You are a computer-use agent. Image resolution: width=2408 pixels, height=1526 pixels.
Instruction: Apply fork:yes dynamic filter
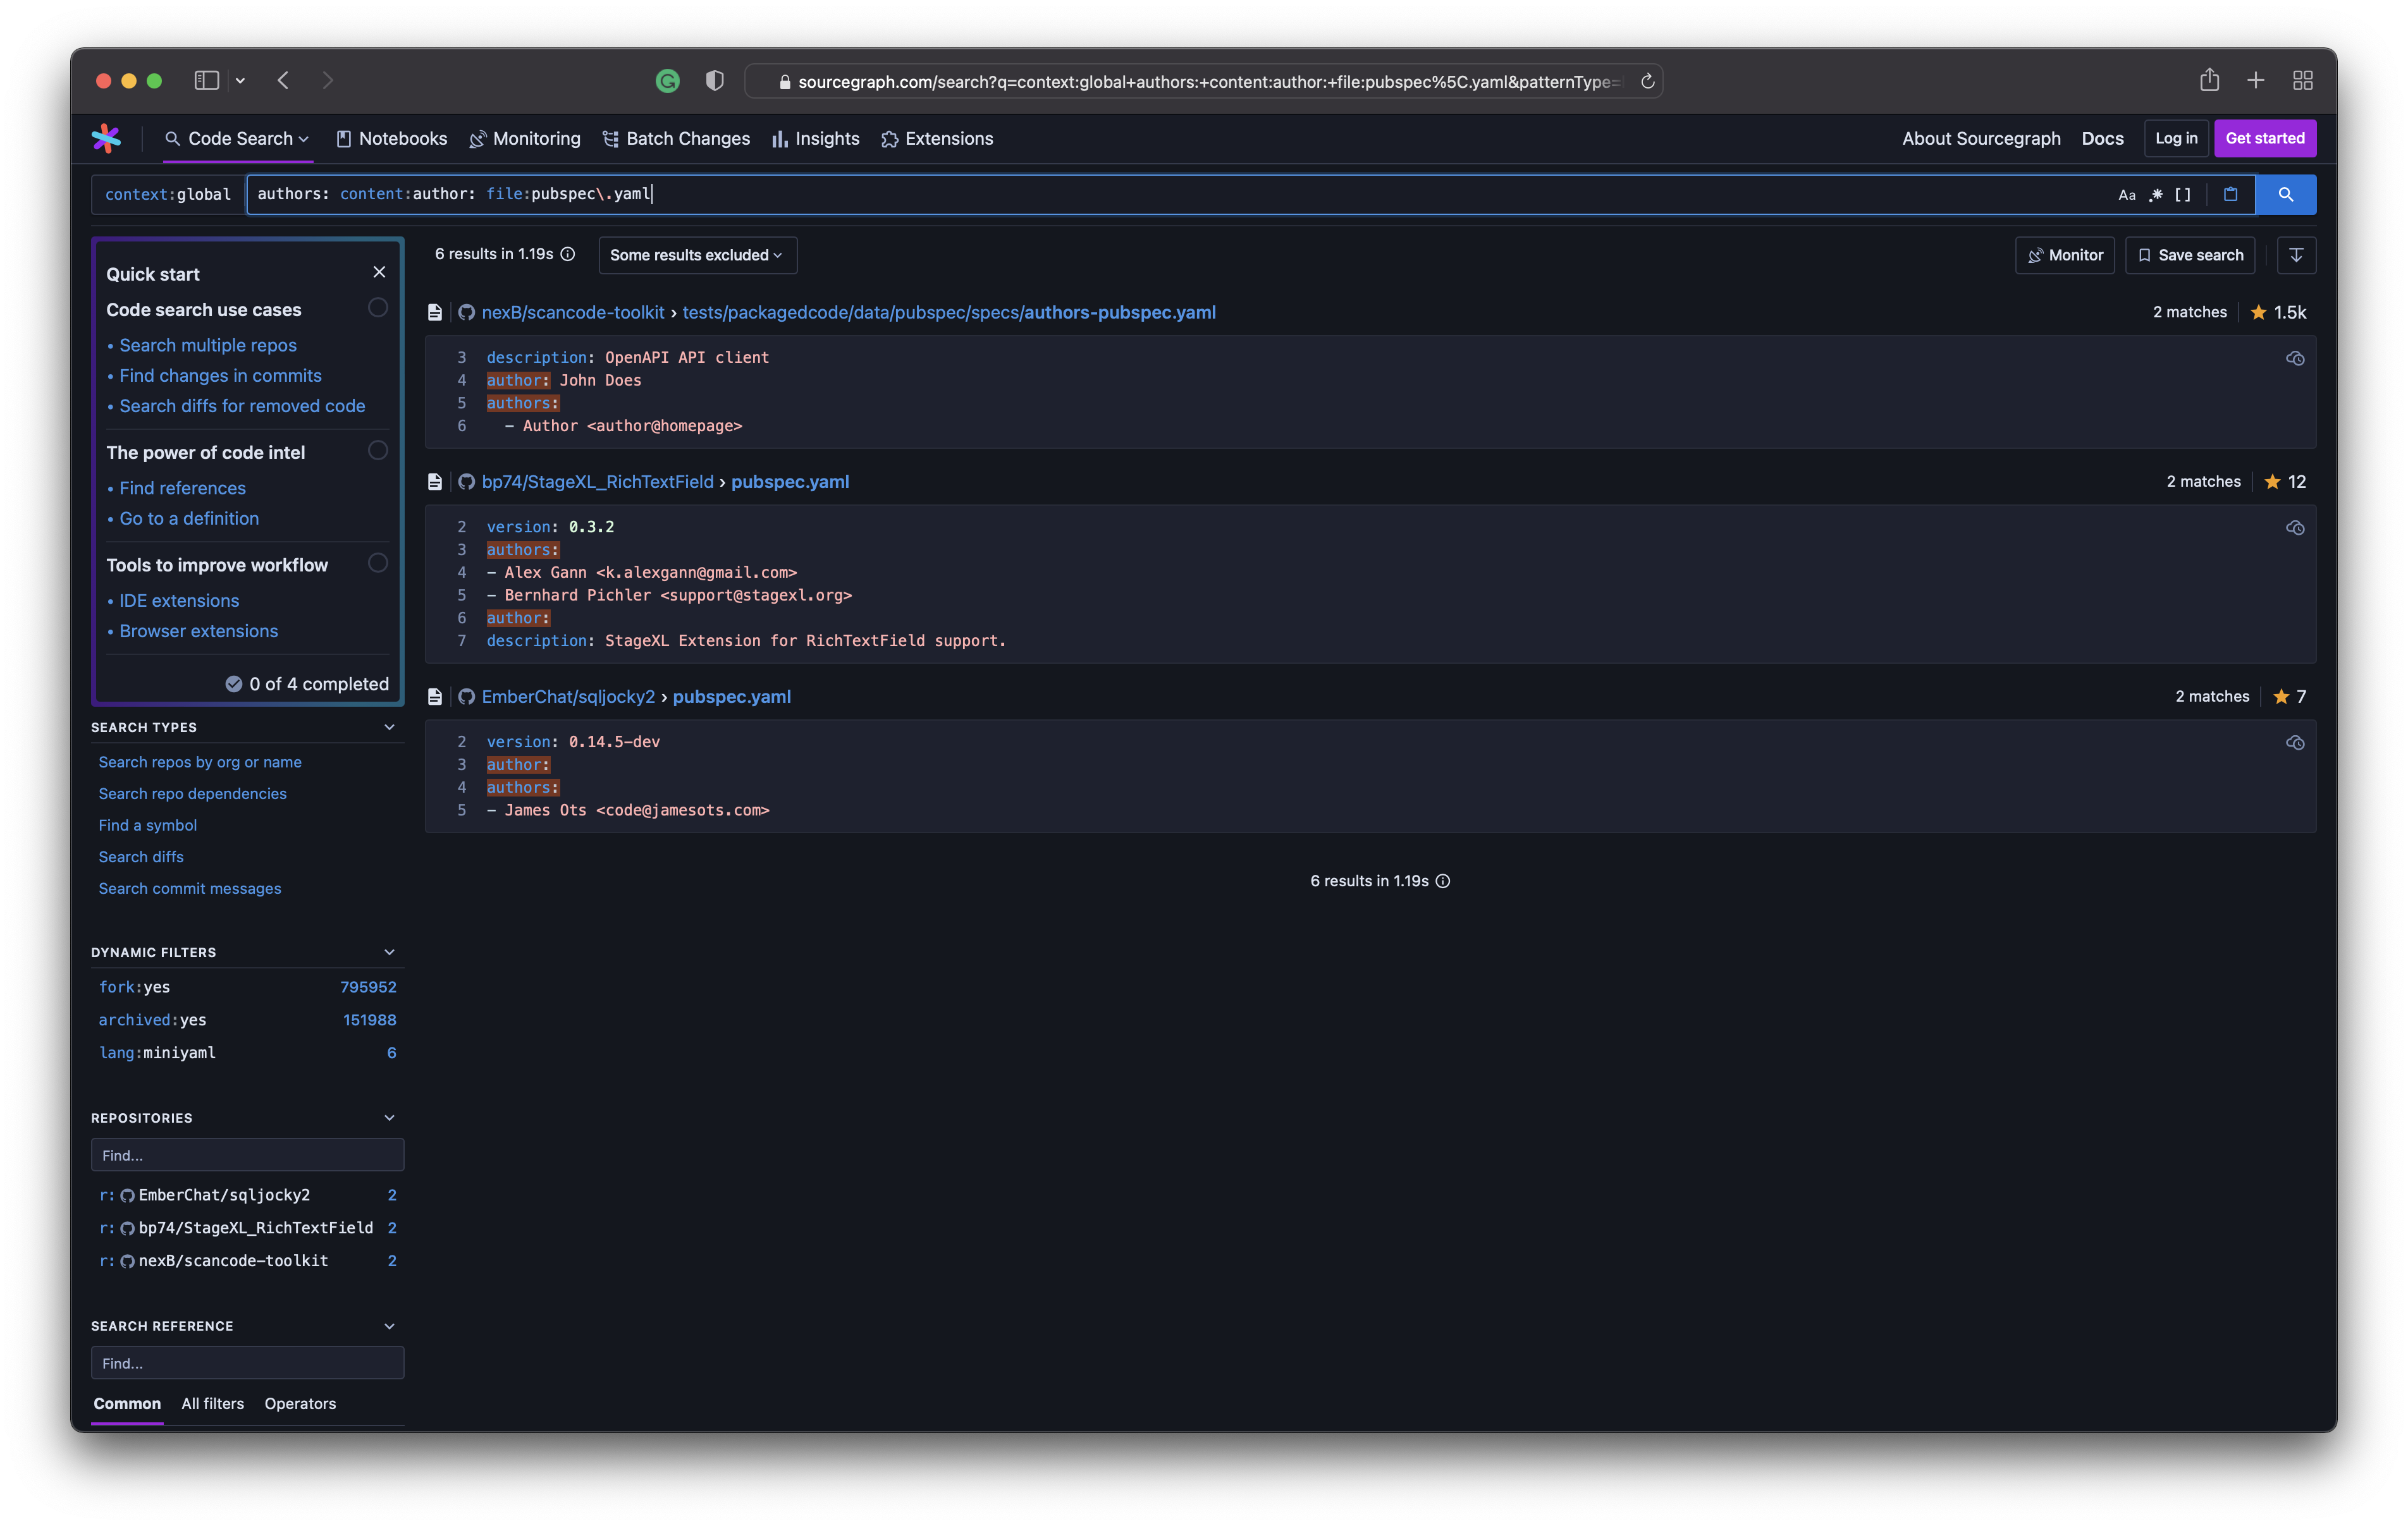(247, 987)
